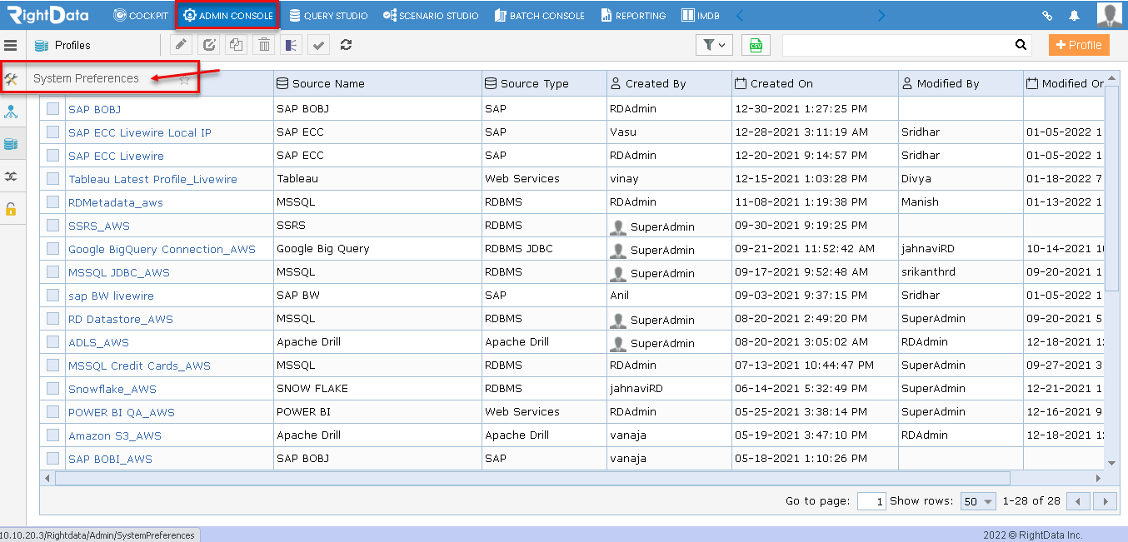Open the filter funnel dropdown
This screenshot has height=542, width=1128.
714,45
